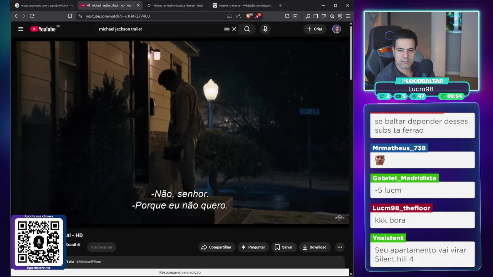The height and width of the screenshot is (277, 493).
Task: Go to the YouTube home logo
Action: 43,29
